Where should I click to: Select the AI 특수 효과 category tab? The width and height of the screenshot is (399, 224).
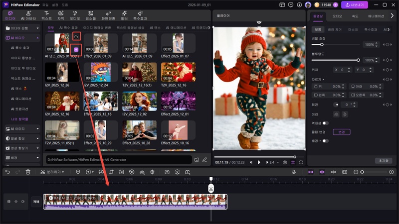pyautogui.click(x=68, y=27)
